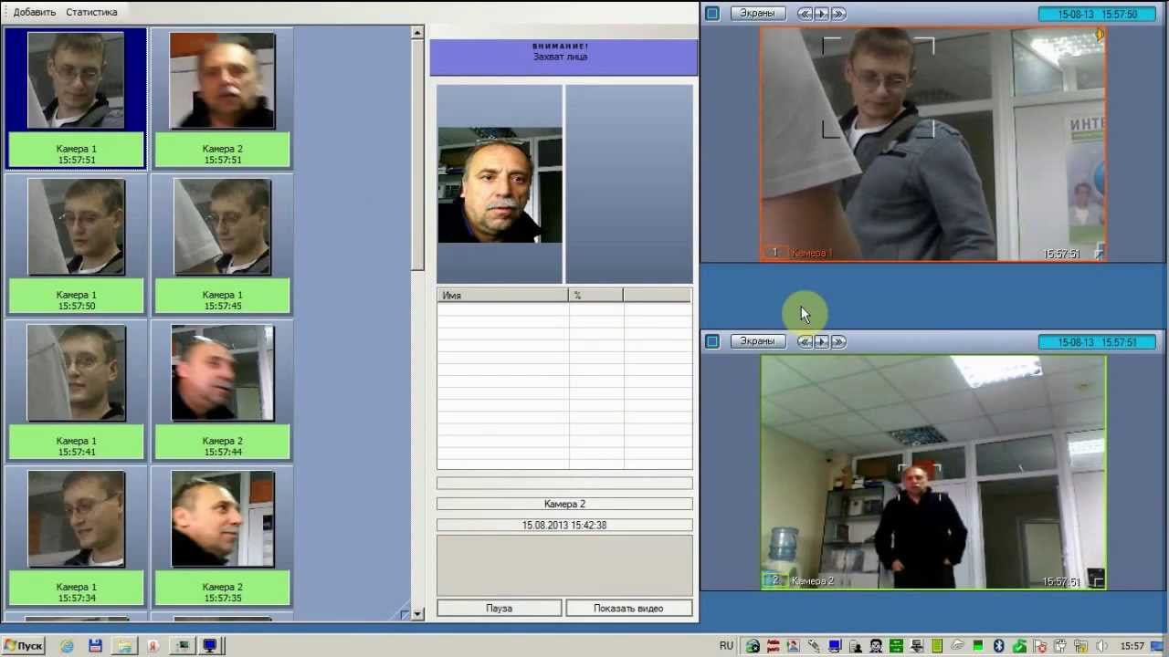1169x657 pixels.
Task: Click the captured face image in detail panel
Action: click(500, 185)
